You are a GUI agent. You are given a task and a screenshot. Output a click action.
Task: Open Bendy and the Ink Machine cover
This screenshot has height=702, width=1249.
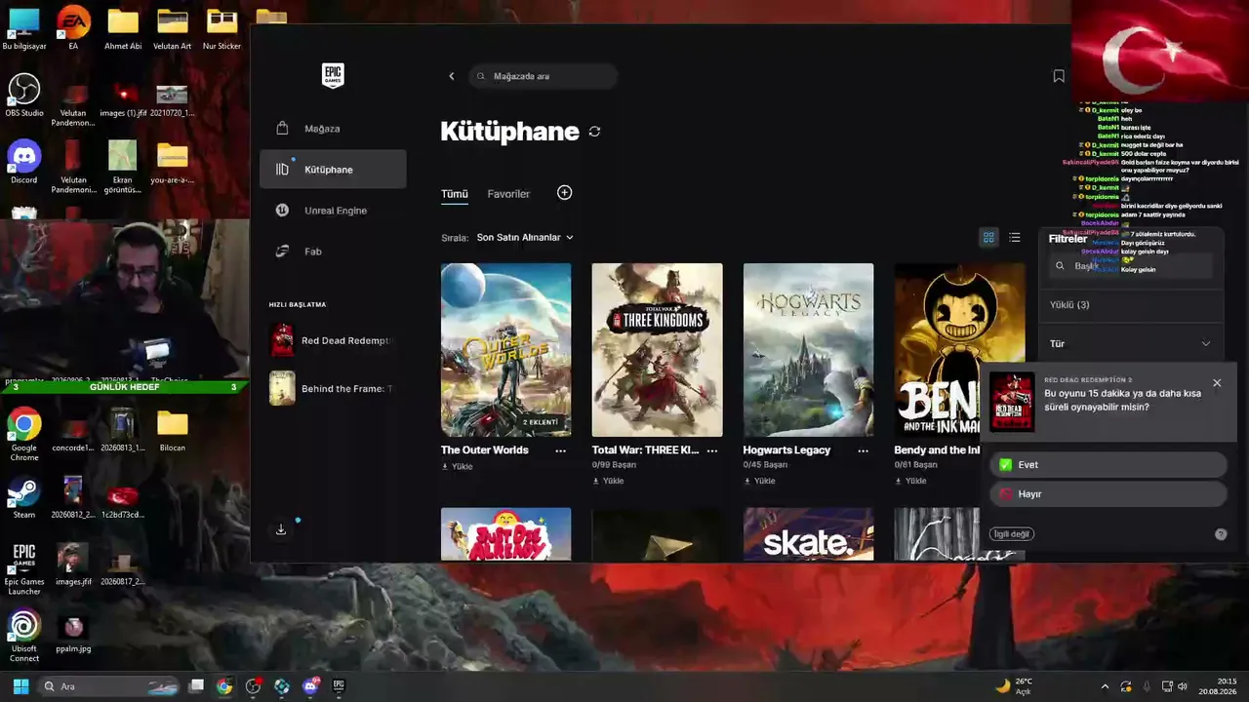(959, 350)
